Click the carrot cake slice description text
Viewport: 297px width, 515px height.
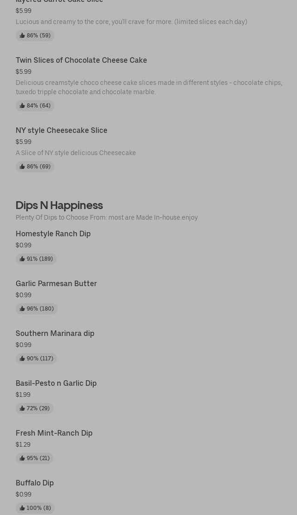[x=131, y=22]
